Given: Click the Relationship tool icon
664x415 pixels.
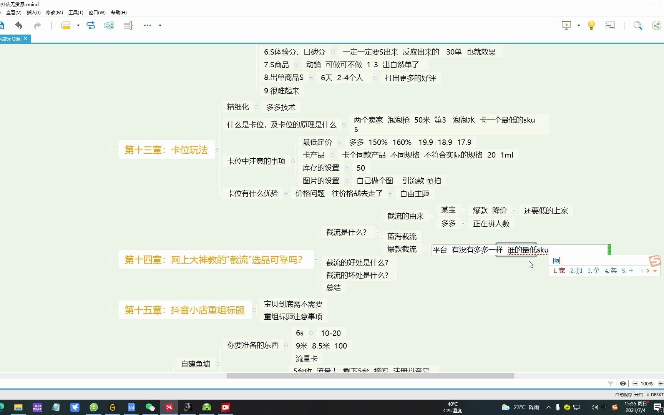Looking at the screenshot, I should point(91,25).
